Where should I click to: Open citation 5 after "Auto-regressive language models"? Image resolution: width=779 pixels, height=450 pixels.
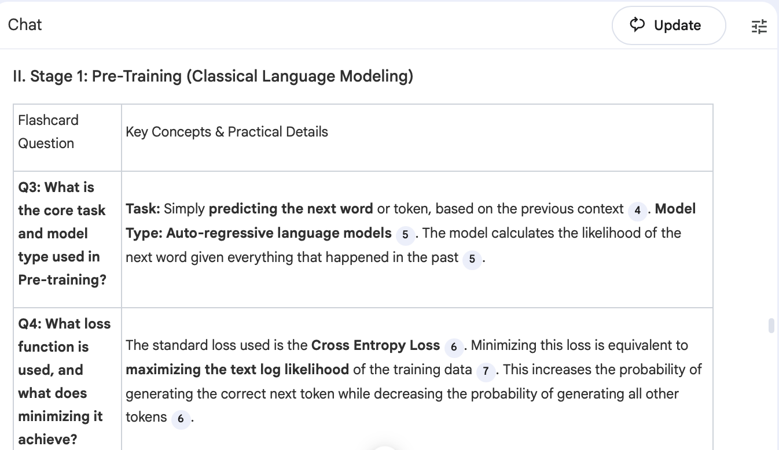point(404,235)
